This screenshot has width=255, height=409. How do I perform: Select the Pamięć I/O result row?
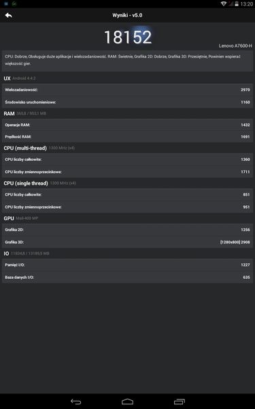point(128,264)
